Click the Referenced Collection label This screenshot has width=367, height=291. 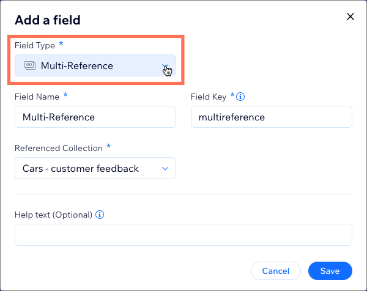pos(59,148)
